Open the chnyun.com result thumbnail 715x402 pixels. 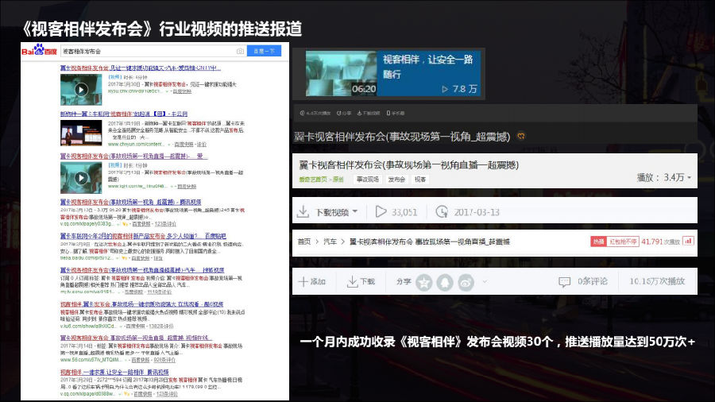click(x=80, y=133)
